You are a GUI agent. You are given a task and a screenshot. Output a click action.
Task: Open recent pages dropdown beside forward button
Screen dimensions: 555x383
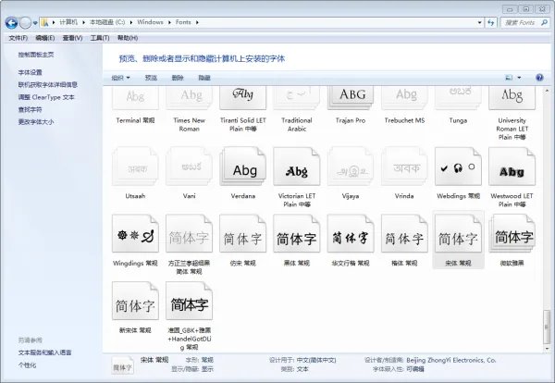[x=35, y=23]
